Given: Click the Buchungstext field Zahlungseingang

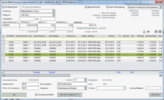Looking at the screenshot, I should pyautogui.click(x=72, y=84).
